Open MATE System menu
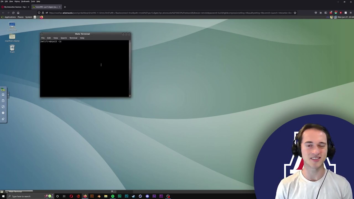Image resolution: width=354 pixels, height=199 pixels. point(28,17)
